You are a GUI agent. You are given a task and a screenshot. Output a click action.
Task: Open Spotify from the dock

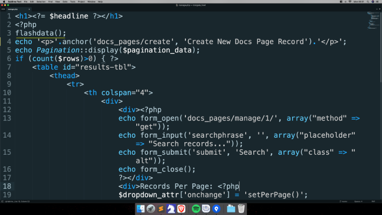tap(196, 208)
